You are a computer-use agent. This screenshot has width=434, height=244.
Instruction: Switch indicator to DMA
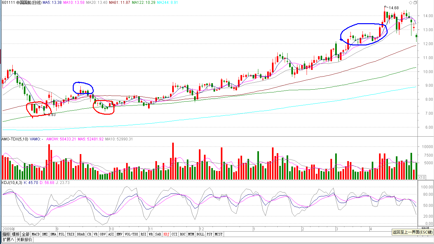pyautogui.click(x=53, y=234)
